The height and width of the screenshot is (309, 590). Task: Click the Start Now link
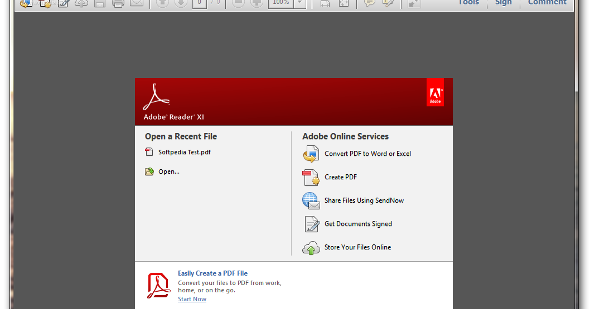(x=192, y=299)
